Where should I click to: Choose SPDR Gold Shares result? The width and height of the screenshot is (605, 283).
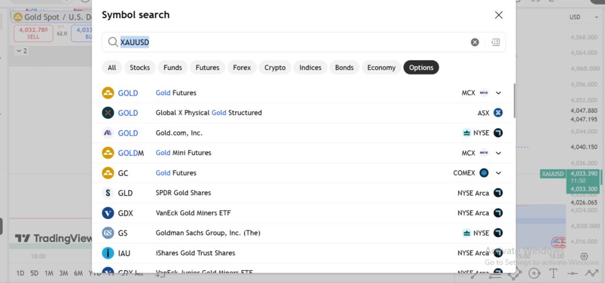point(303,193)
